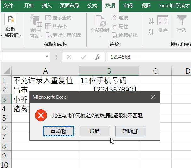
Task: Click the 取消 button in dialog
Action: (95, 131)
